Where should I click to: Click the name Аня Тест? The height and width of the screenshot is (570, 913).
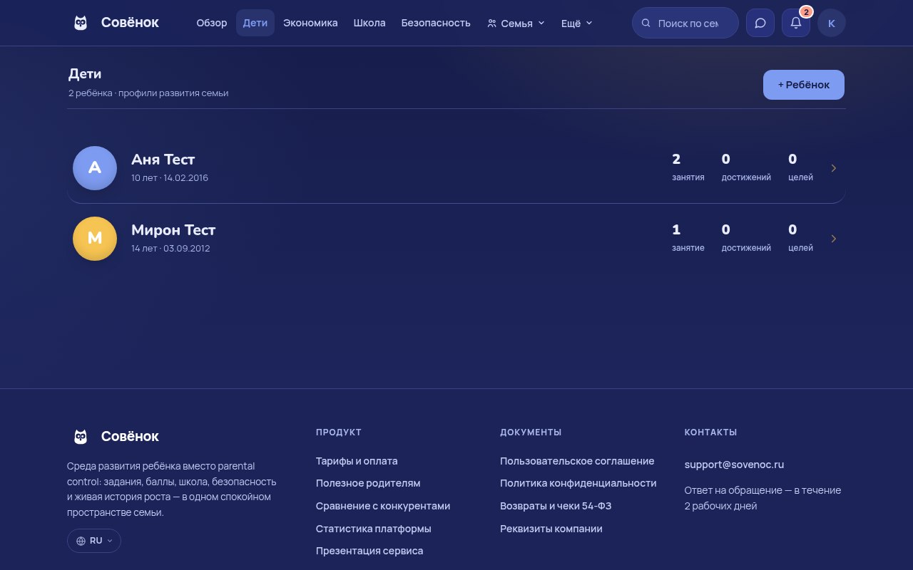pyautogui.click(x=163, y=160)
